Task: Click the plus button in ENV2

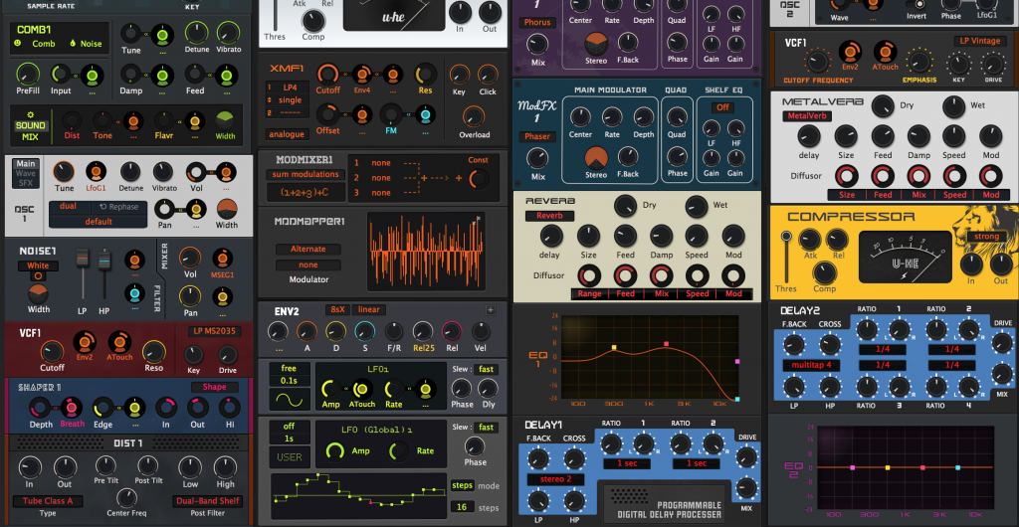Action: [x=489, y=310]
